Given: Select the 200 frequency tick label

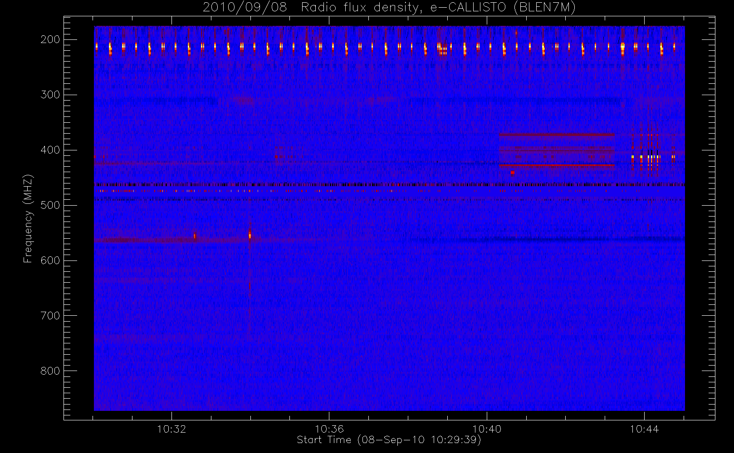Looking at the screenshot, I should 50,39.
